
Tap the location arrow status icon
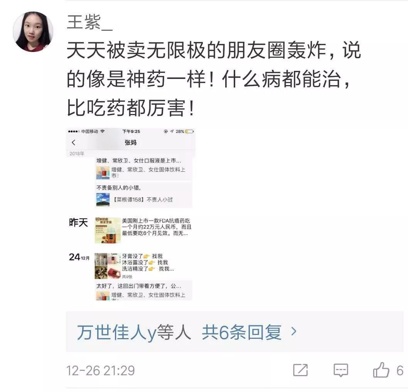pos(172,131)
